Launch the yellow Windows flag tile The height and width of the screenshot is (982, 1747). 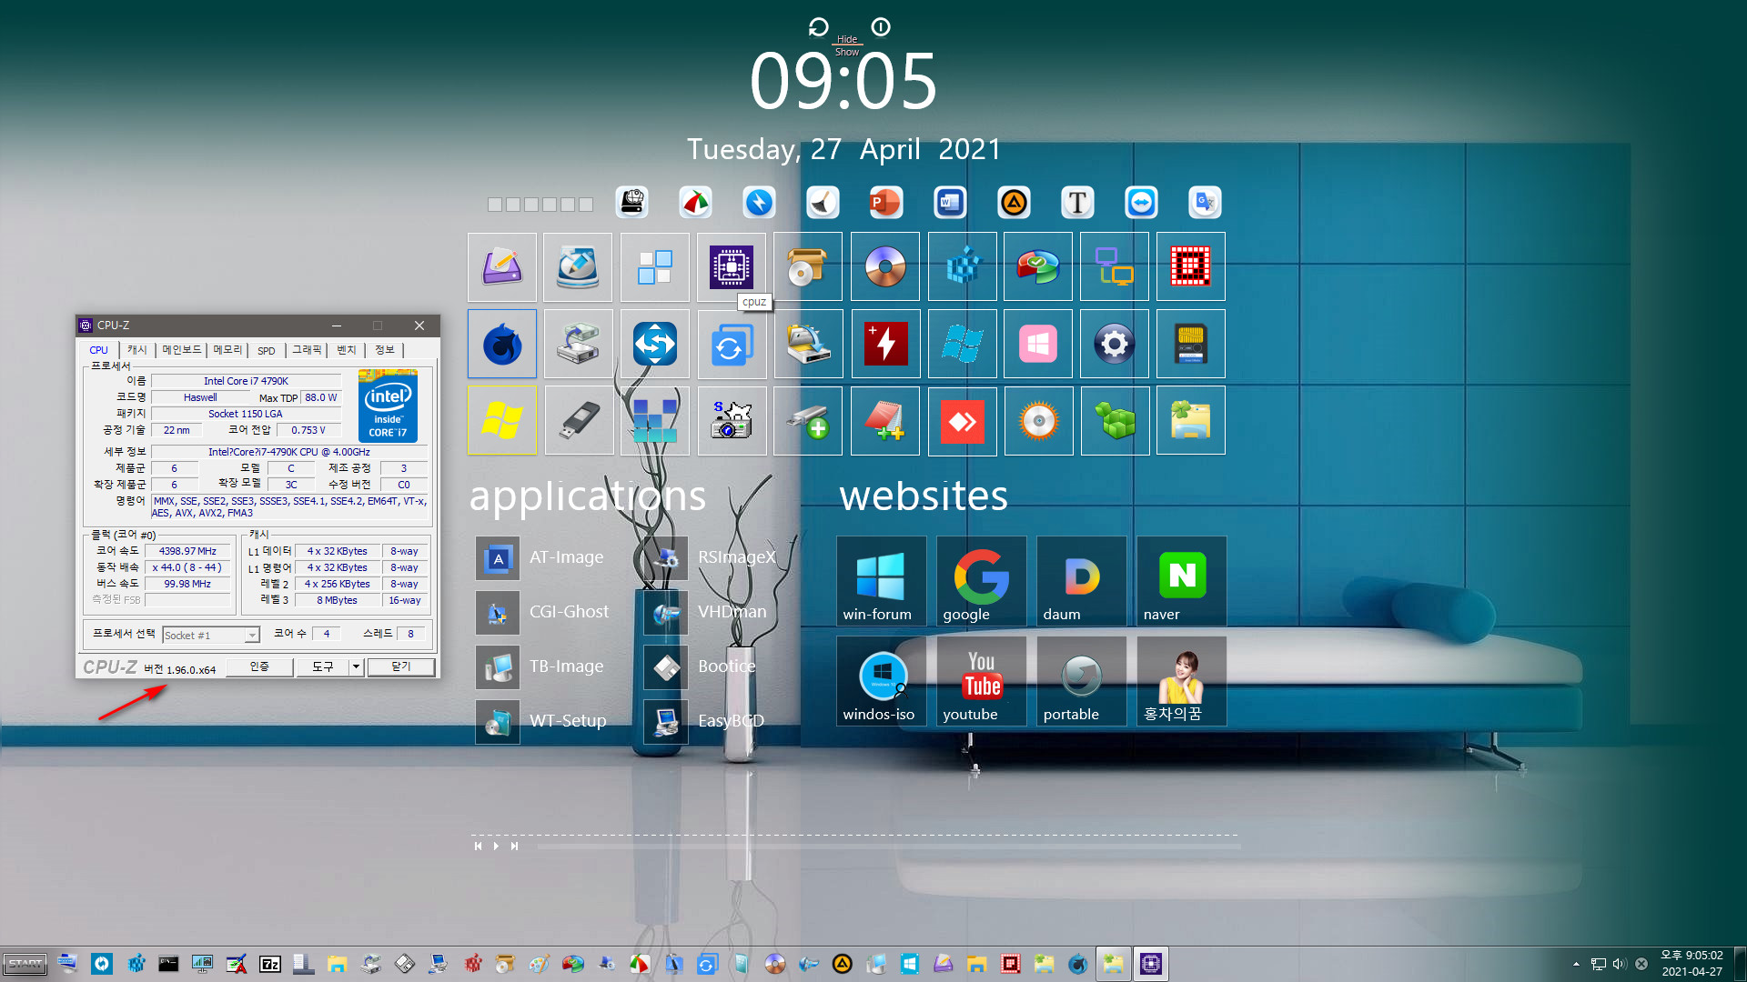pyautogui.click(x=502, y=421)
